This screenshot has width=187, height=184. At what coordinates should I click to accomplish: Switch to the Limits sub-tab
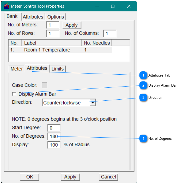tap(57, 69)
